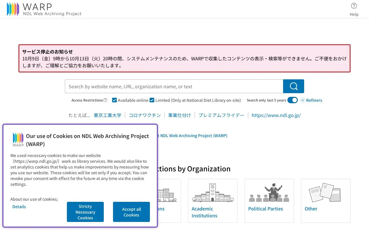Uncheck Limited (Only at National Diet Library on-site)
Viewport: 369px width, 230px height.
click(x=152, y=100)
